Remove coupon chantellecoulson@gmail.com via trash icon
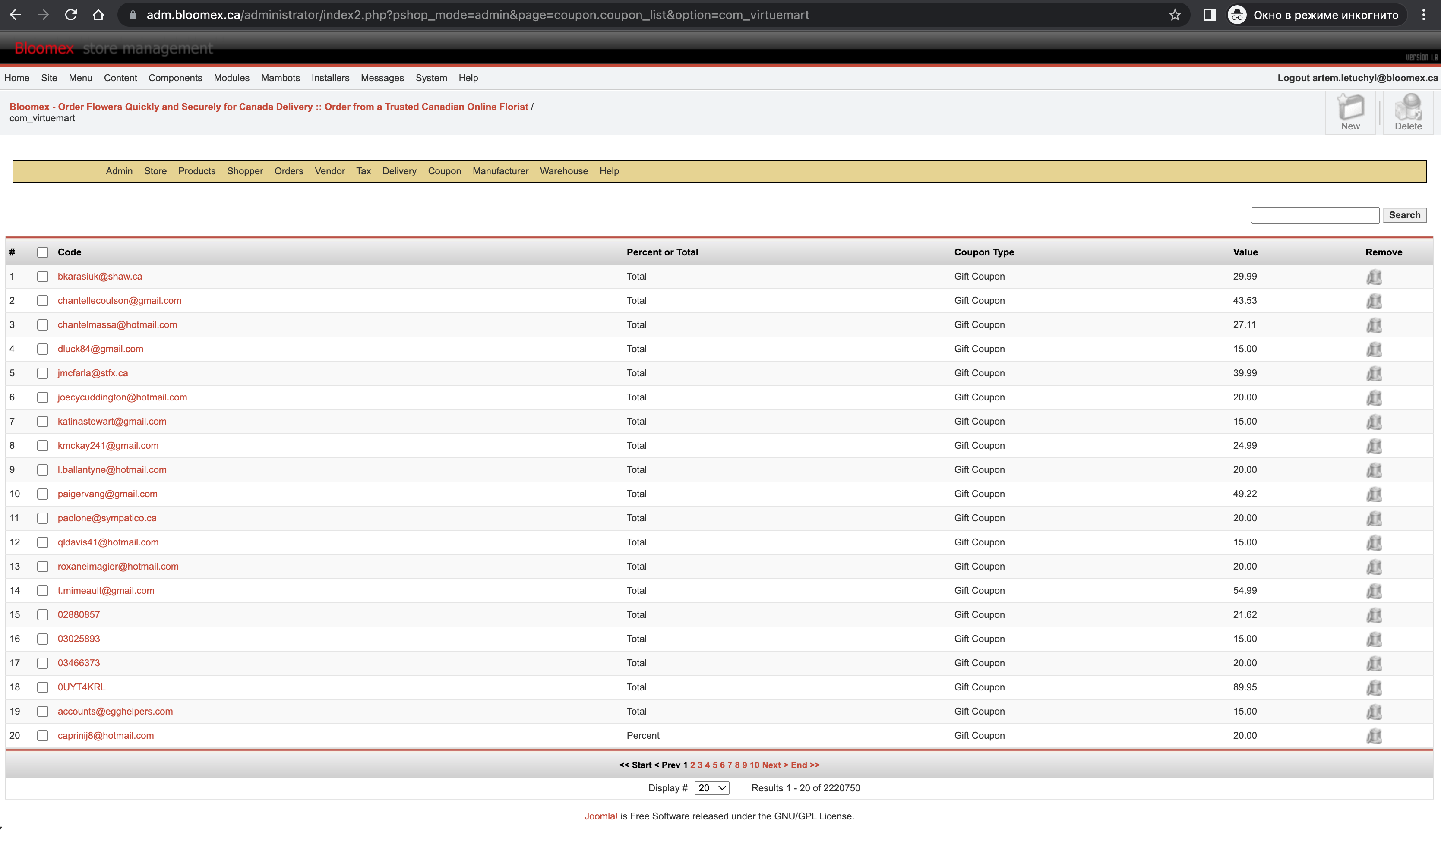This screenshot has width=1441, height=844. coord(1374,301)
